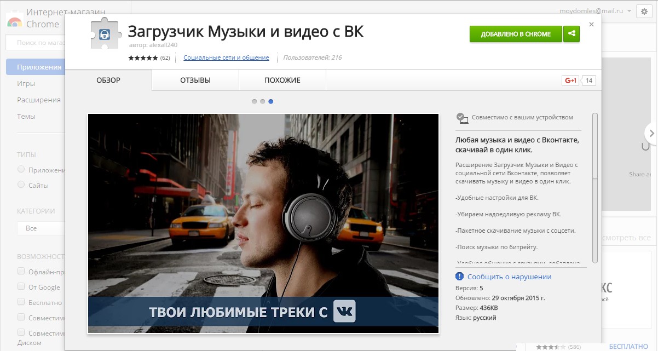This screenshot has height=351, width=658.
Task: Open the settings gear icon
Action: point(644,11)
